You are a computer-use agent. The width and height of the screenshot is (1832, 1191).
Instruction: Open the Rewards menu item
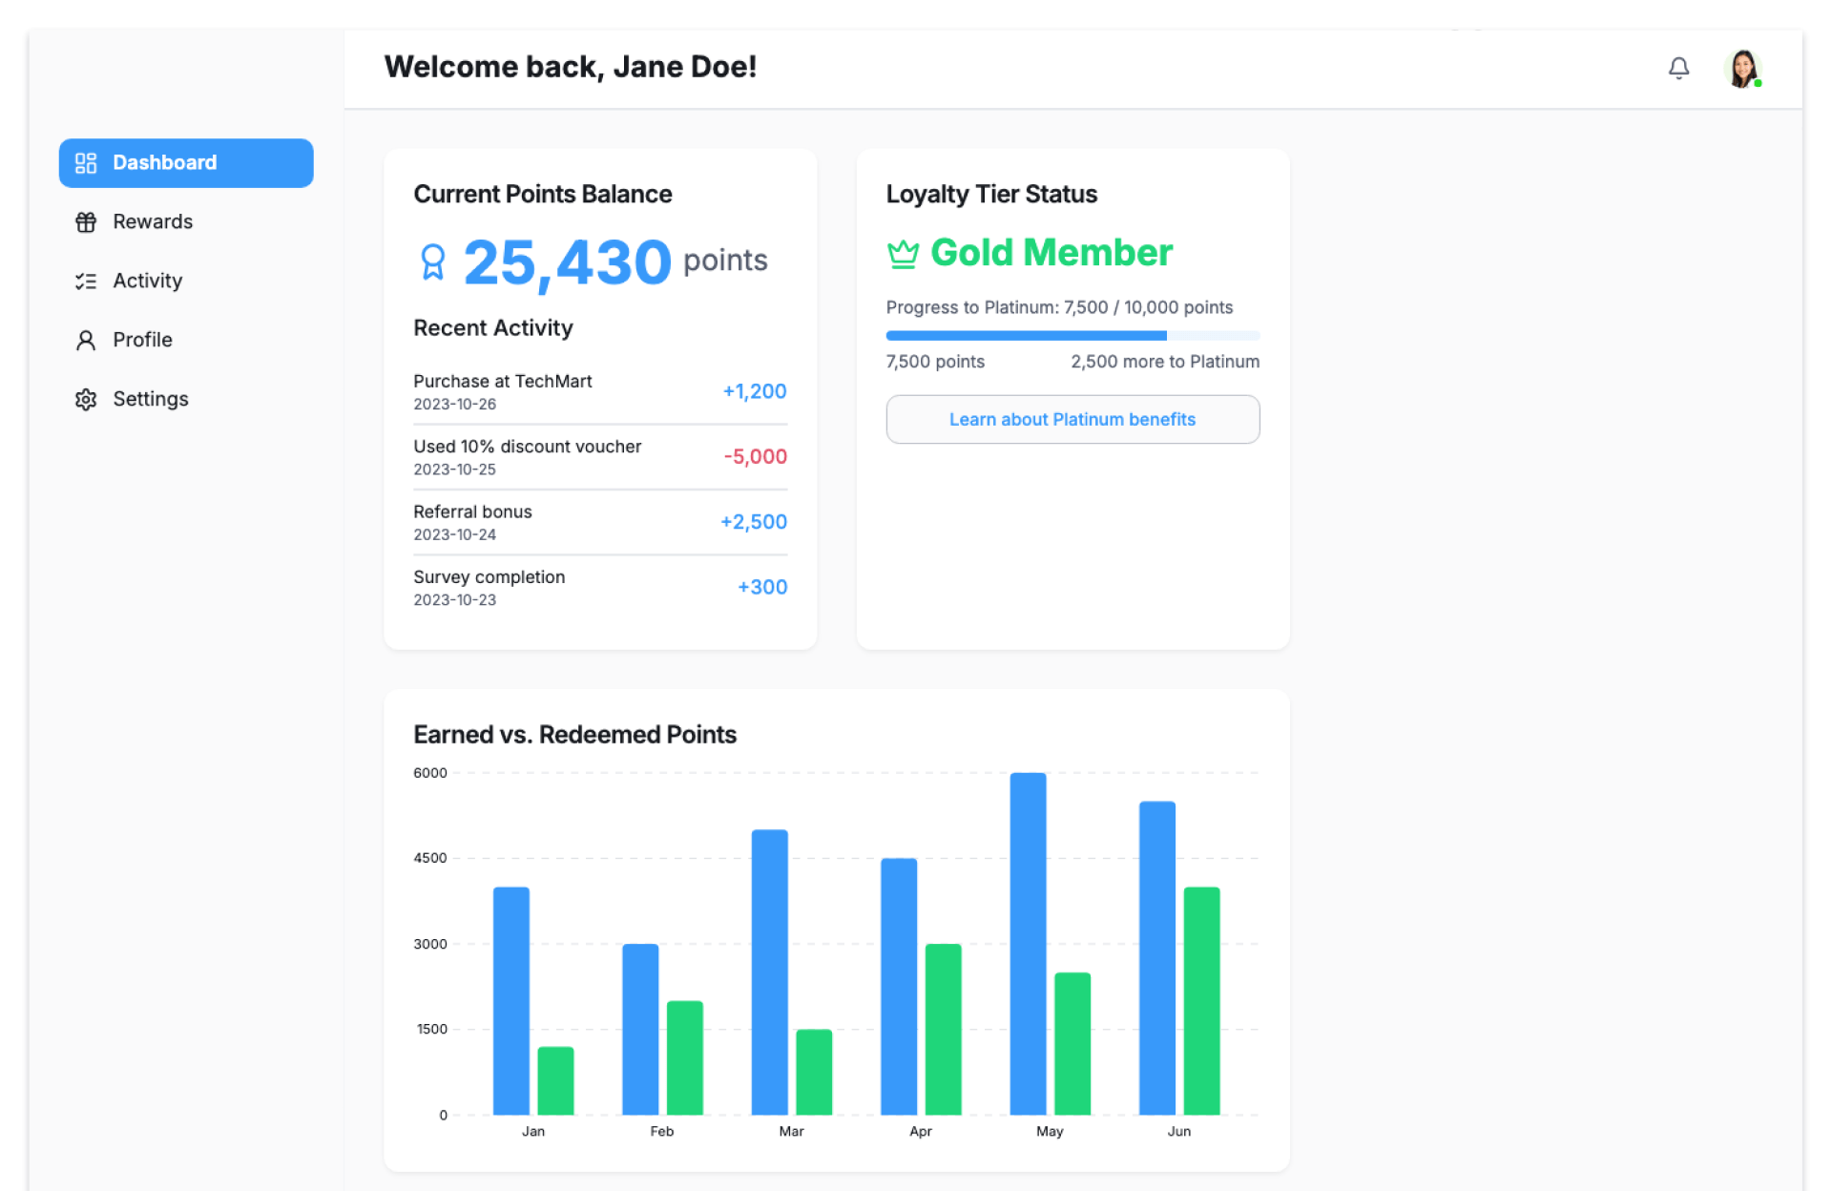coord(153,222)
